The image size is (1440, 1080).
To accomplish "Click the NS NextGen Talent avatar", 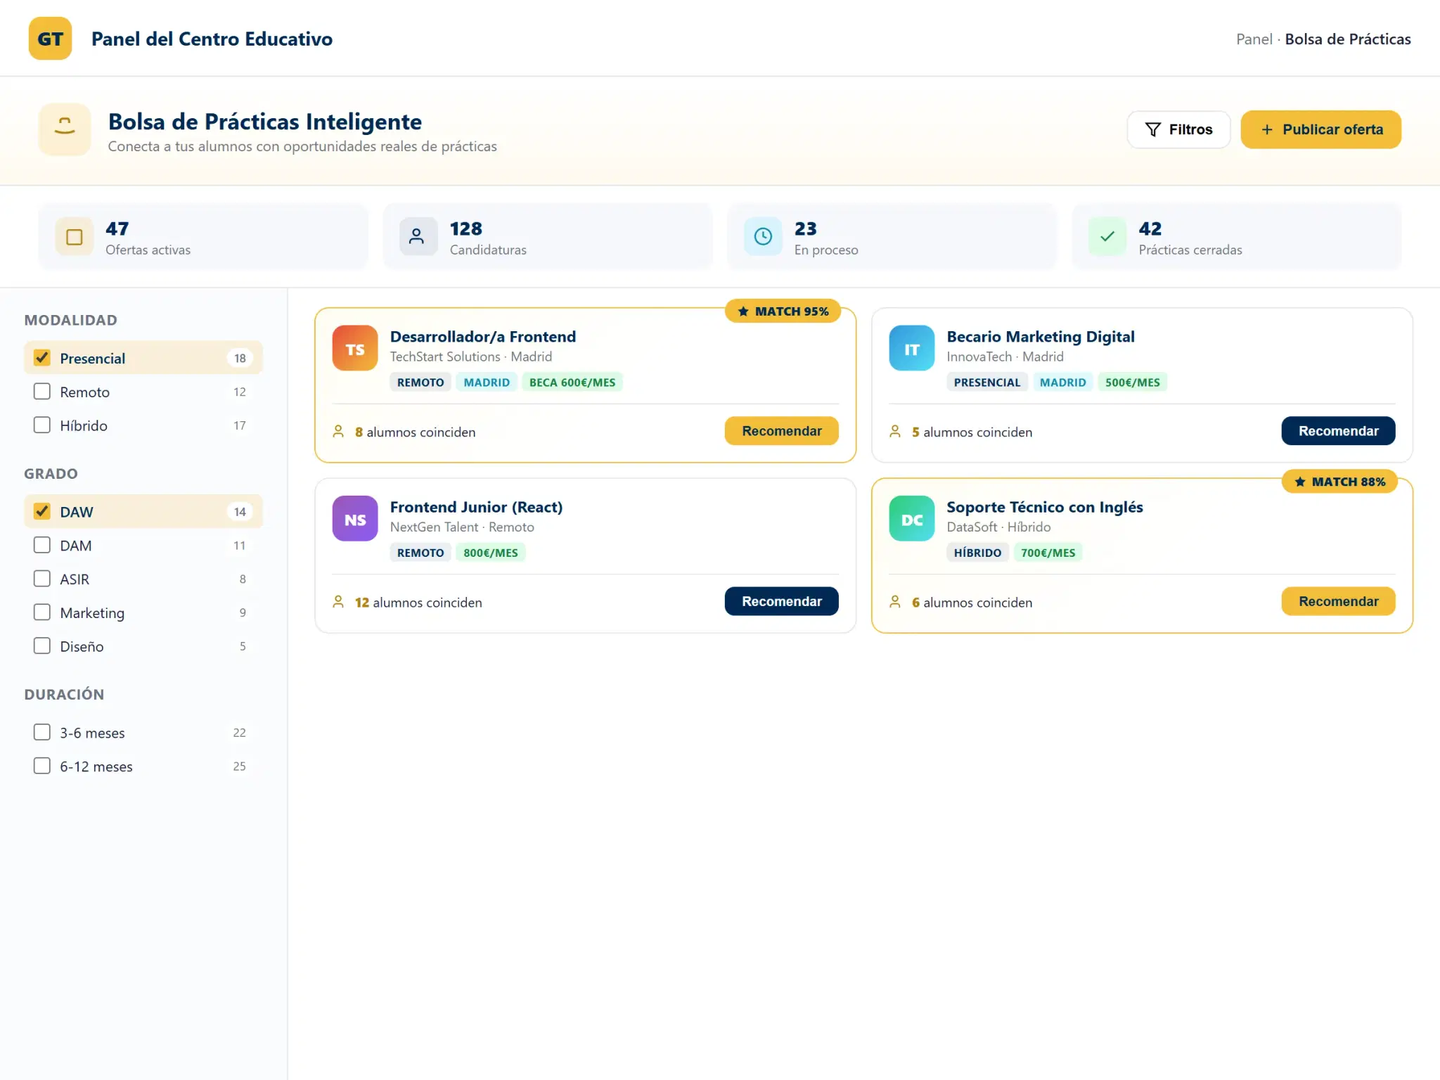I will pyautogui.click(x=355, y=519).
